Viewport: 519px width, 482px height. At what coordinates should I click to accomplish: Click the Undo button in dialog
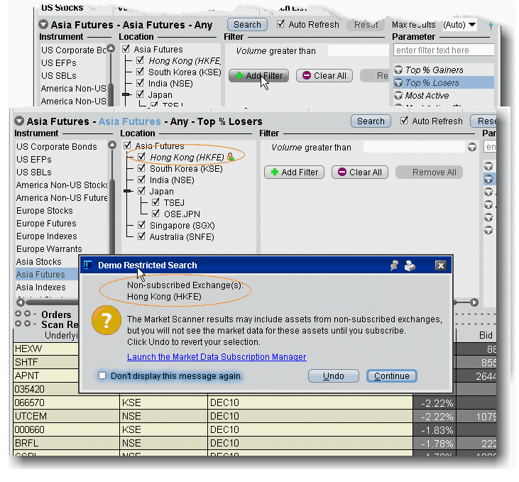tap(333, 376)
